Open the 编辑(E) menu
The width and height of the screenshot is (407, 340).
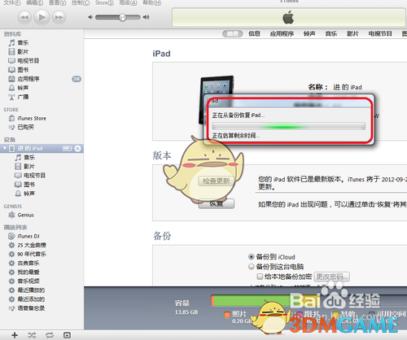[34, 2]
